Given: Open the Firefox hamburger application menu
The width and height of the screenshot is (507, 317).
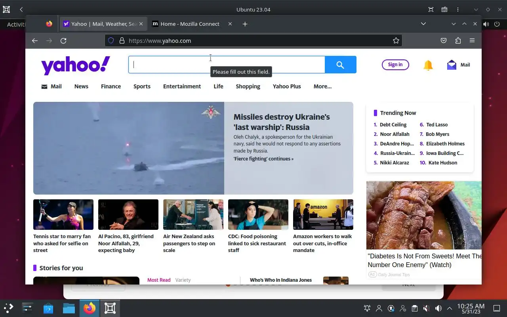Looking at the screenshot, I should pyautogui.click(x=472, y=40).
